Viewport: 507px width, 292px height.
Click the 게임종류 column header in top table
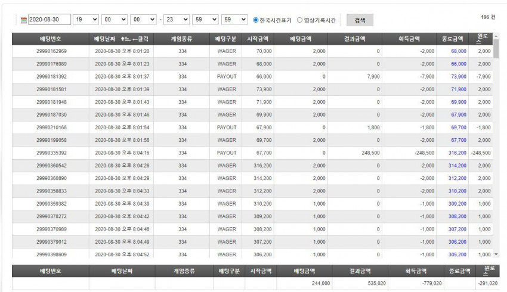pos(182,39)
